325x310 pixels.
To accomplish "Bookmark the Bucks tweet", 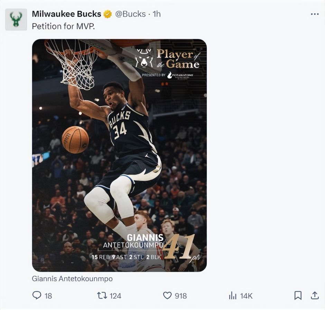I will point(298,295).
